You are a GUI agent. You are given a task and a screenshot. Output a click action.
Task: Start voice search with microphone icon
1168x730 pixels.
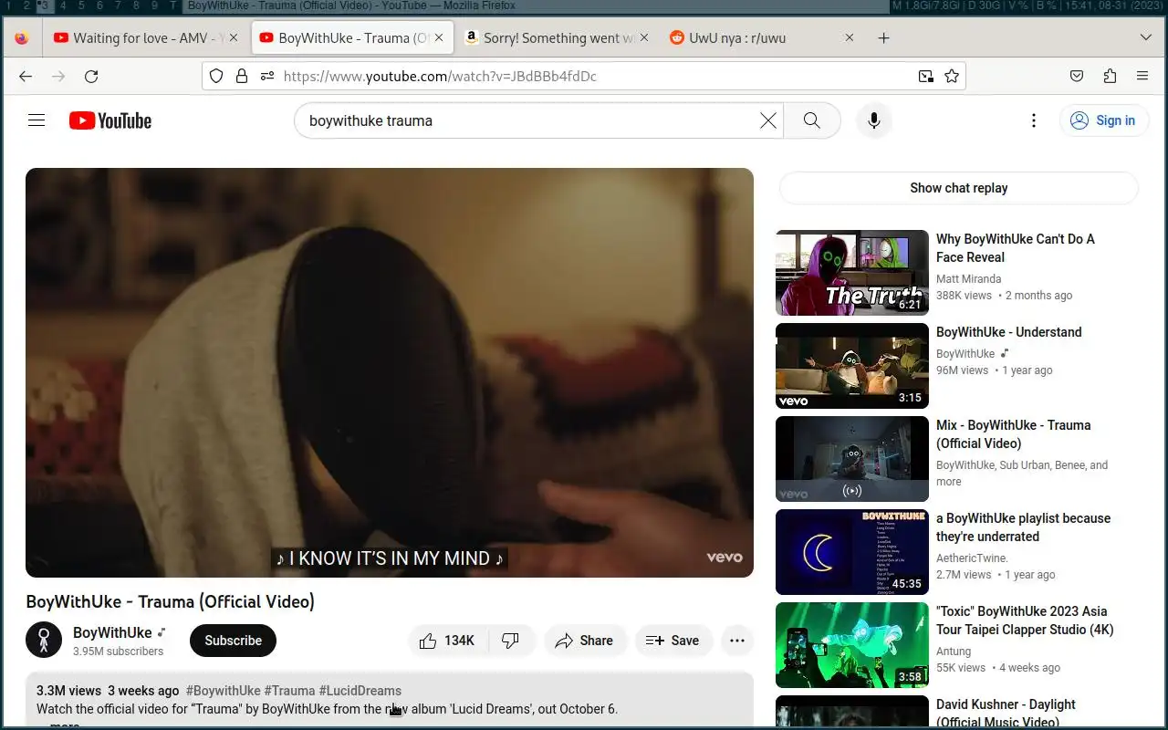pyautogui.click(x=873, y=120)
